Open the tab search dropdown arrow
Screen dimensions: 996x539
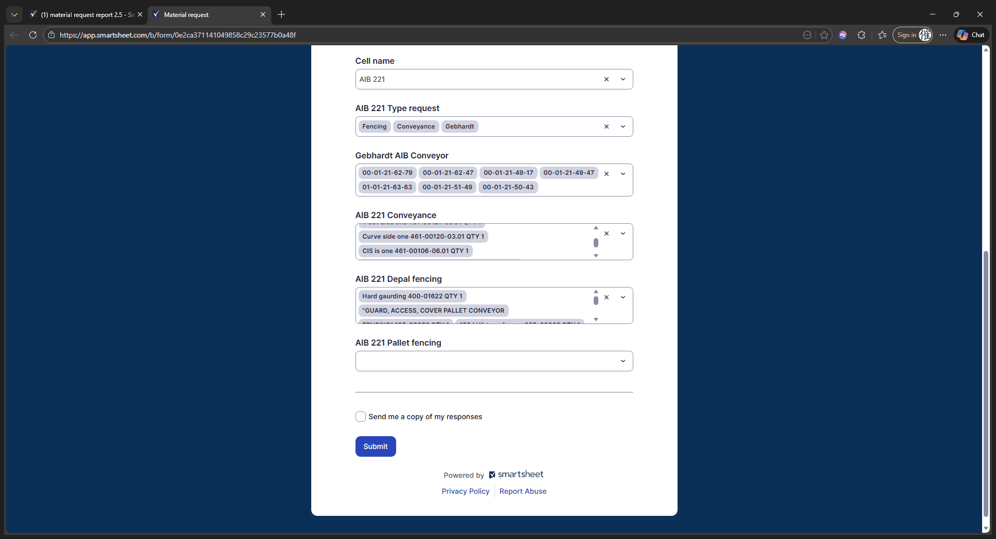14,14
